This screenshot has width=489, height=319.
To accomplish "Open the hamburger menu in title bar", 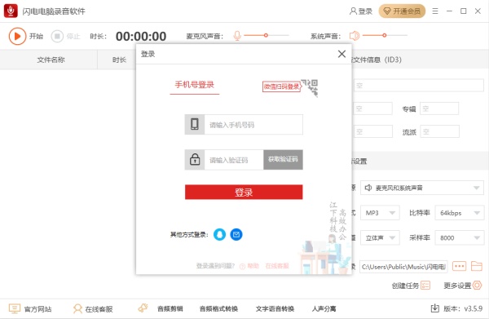I will 435,11.
